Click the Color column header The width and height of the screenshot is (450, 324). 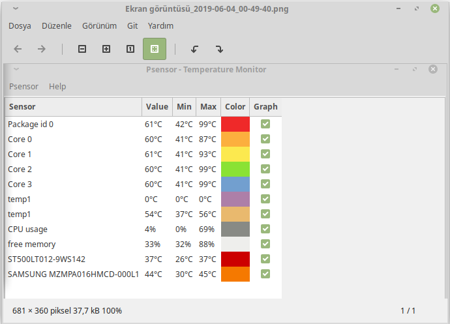(x=235, y=107)
